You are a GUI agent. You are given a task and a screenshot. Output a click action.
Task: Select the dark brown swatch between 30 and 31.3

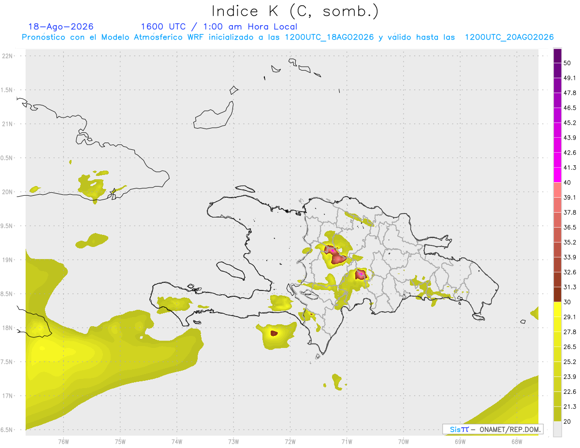click(x=558, y=294)
